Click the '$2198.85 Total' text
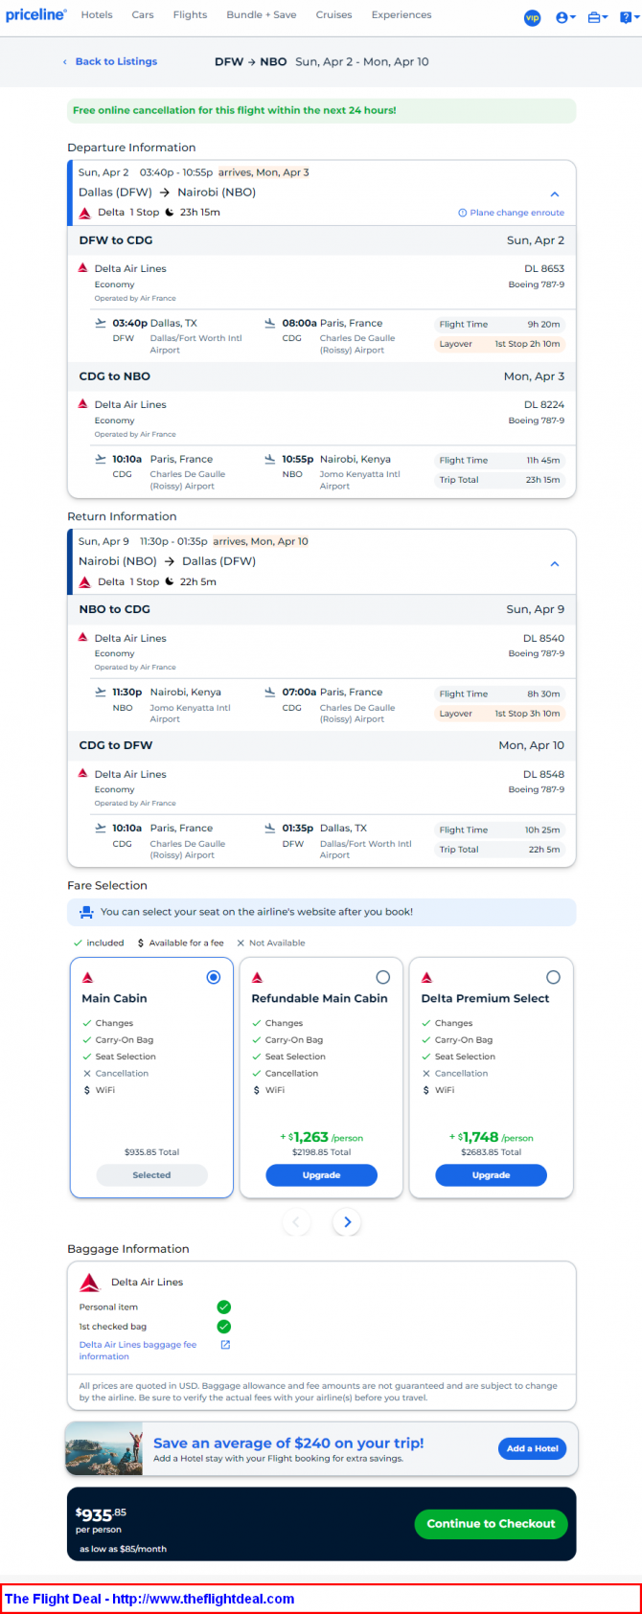This screenshot has height=1614, width=642. click(321, 1152)
